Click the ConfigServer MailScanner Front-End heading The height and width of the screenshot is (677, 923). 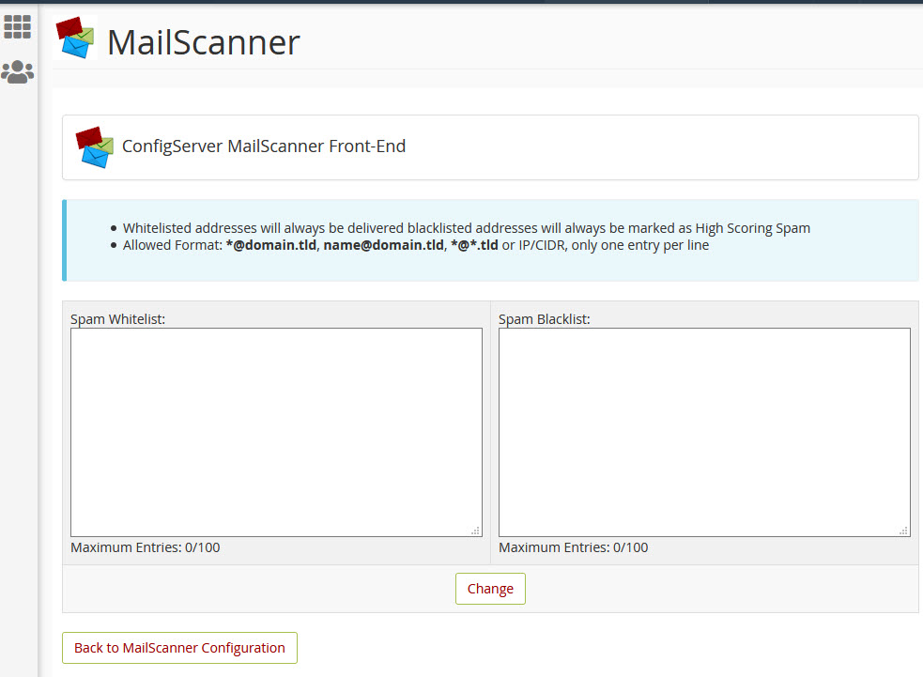pos(264,146)
